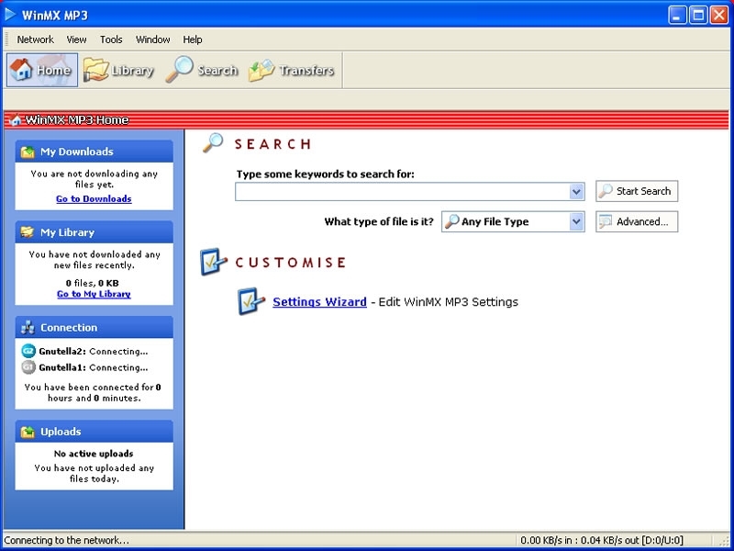Image resolution: width=734 pixels, height=551 pixels.
Task: Click the Settings Wizard checklist icon
Action: 251,301
